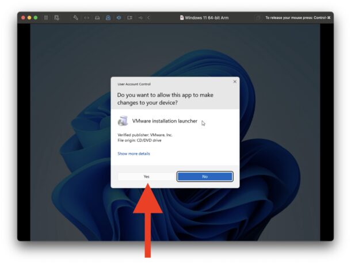Open VMware Fusion's wrench settings icon
351x264 pixels.
(75, 18)
